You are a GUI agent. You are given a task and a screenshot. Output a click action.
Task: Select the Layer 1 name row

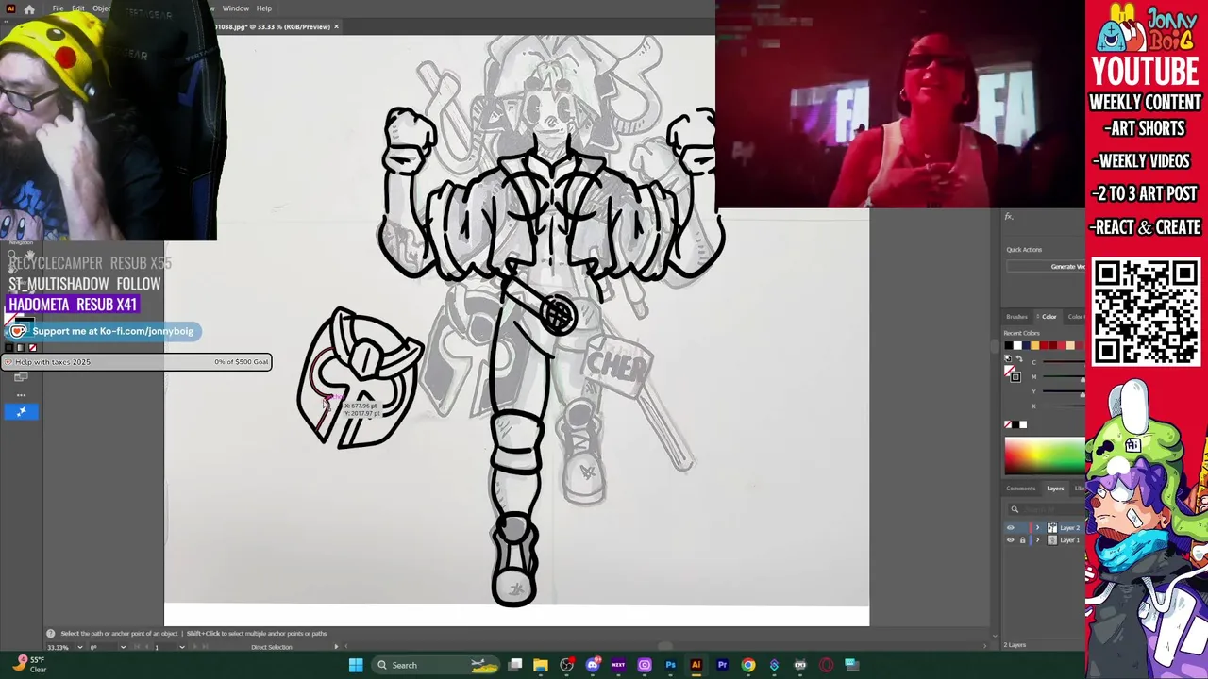coord(1069,540)
